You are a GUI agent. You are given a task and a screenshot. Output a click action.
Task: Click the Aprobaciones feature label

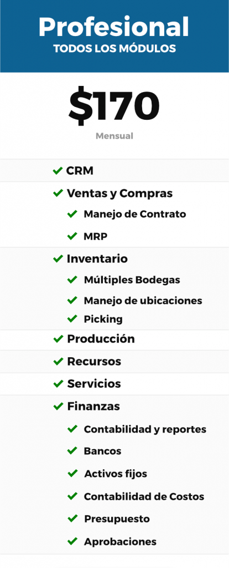[x=120, y=541]
